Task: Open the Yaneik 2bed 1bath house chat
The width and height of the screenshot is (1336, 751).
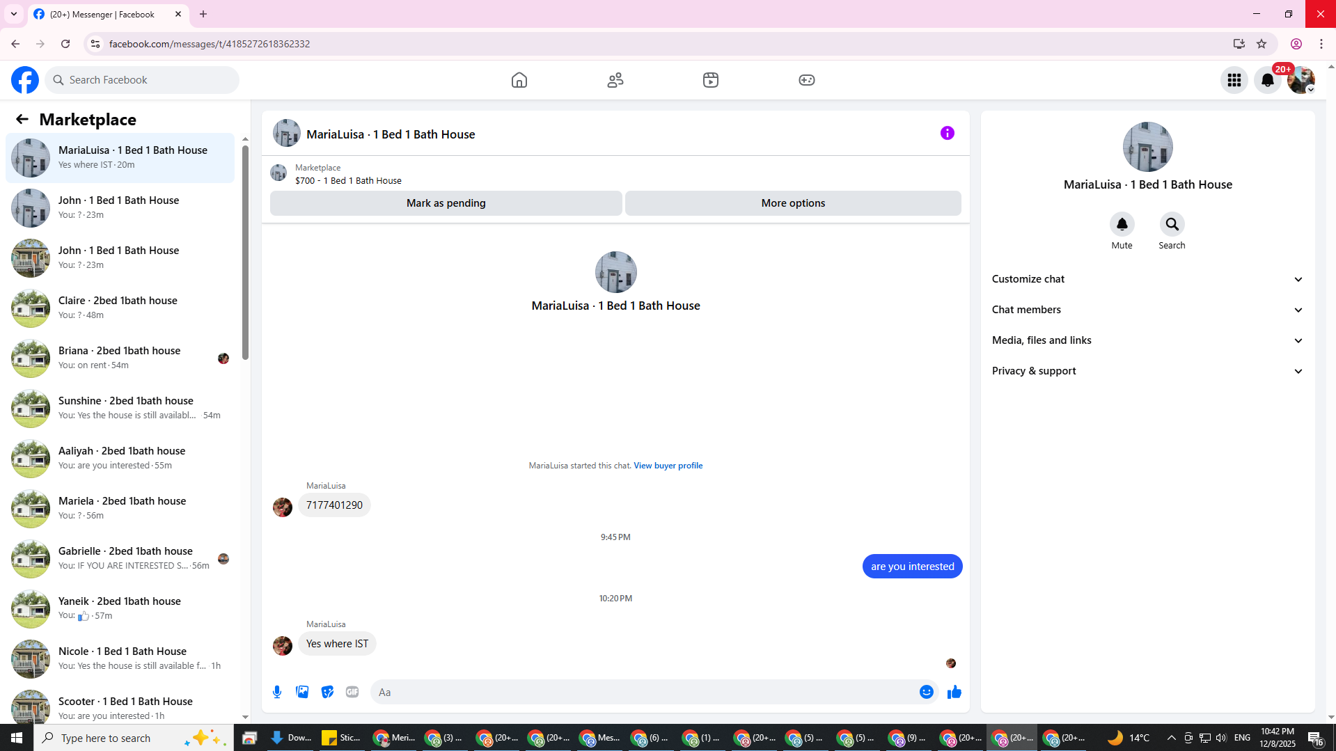Action: click(120, 609)
